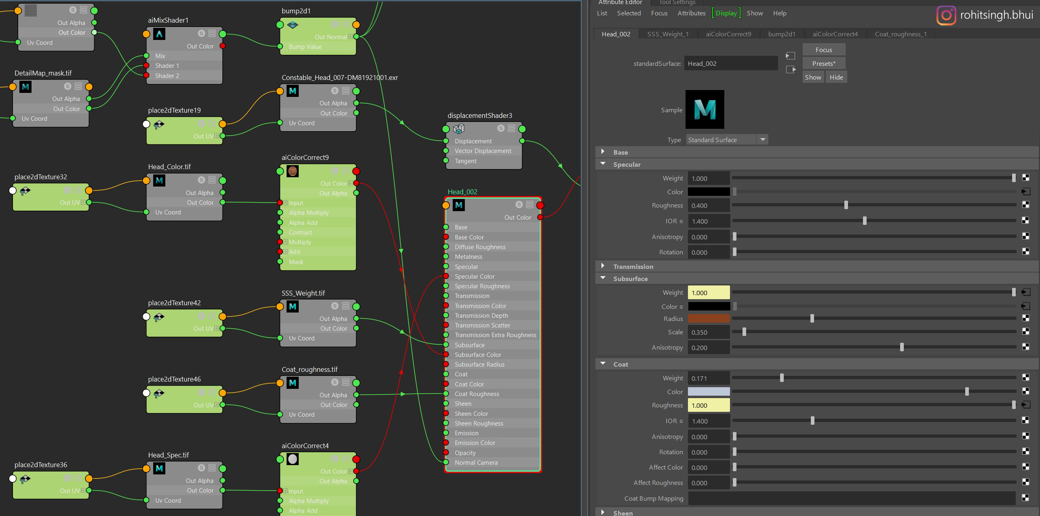
Task: Switch to the SSS_Weight_1 tab
Action: click(x=668, y=34)
